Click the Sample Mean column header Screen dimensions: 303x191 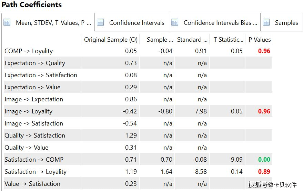(159, 40)
